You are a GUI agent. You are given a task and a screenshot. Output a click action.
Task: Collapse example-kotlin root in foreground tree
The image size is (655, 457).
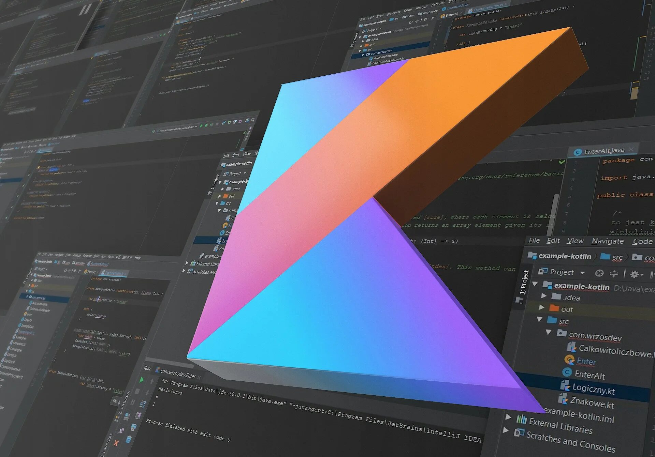point(535,284)
